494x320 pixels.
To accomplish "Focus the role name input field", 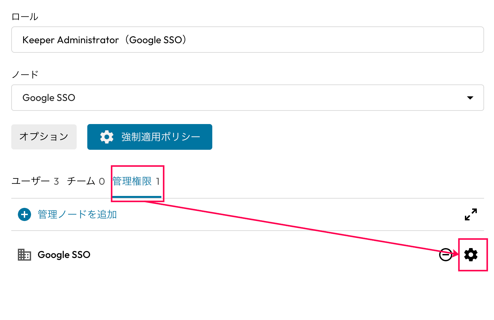I will 248,40.
